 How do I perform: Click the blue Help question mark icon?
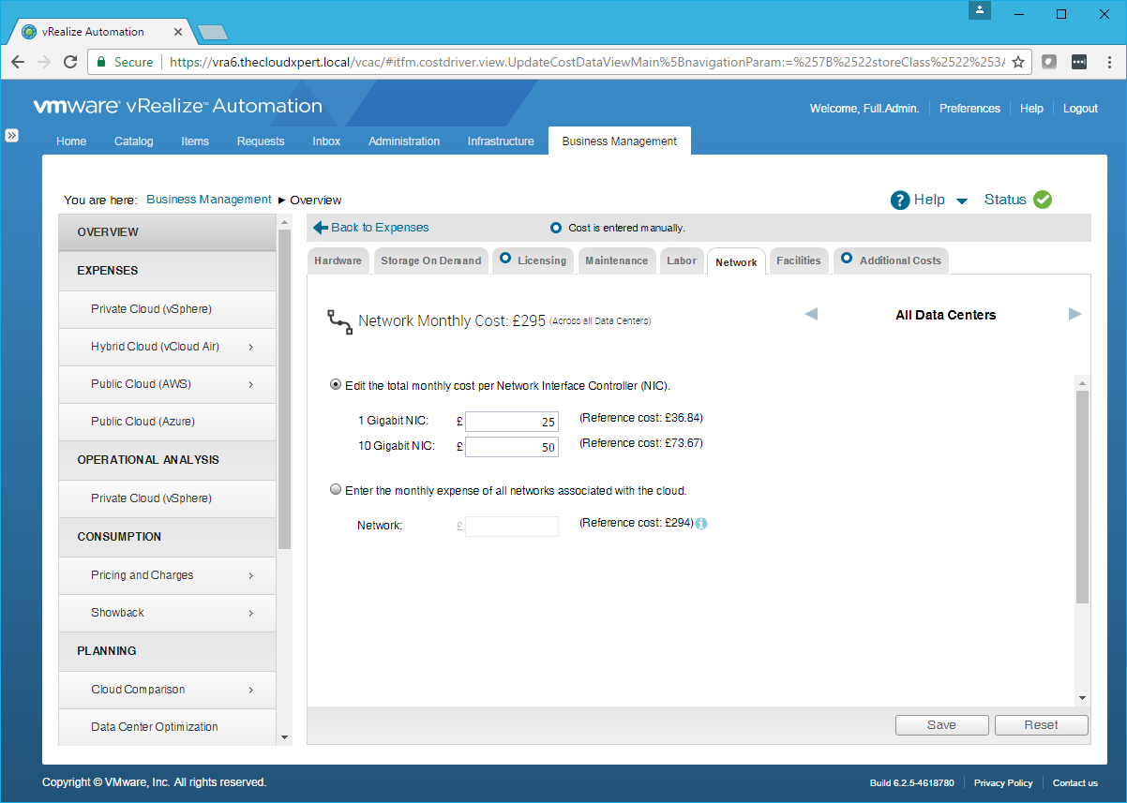[x=900, y=200]
